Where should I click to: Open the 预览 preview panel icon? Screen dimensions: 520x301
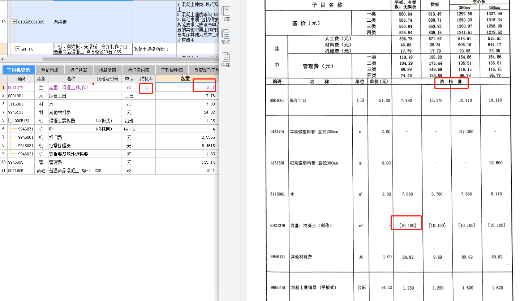coord(225,37)
